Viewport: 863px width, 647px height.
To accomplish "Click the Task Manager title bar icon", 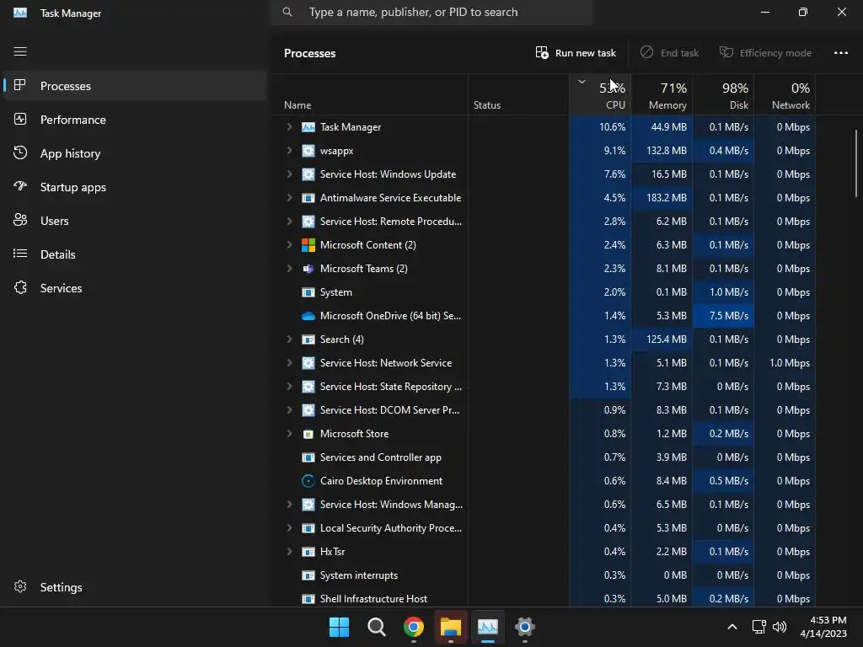I will tap(20, 13).
